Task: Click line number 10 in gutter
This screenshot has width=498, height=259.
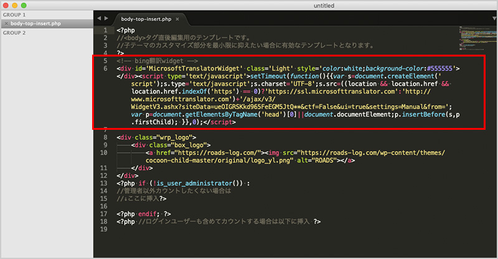Action: [x=103, y=153]
